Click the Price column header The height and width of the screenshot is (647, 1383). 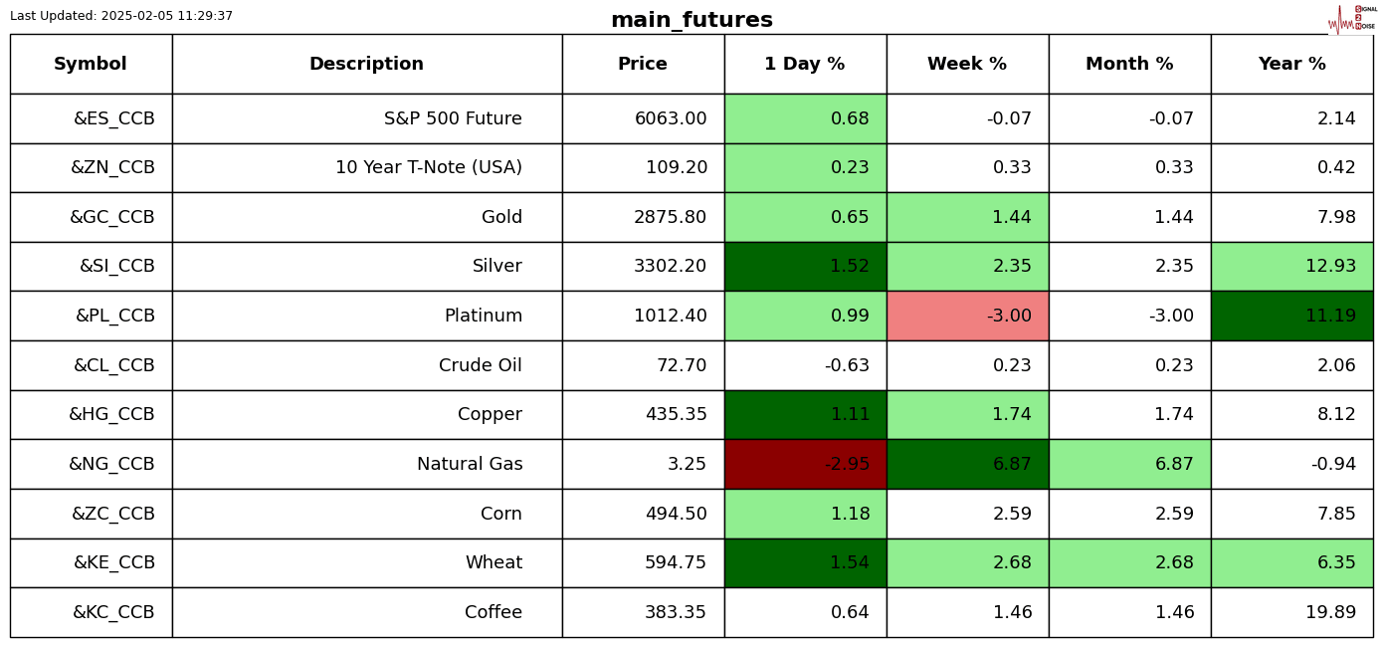[x=643, y=65]
